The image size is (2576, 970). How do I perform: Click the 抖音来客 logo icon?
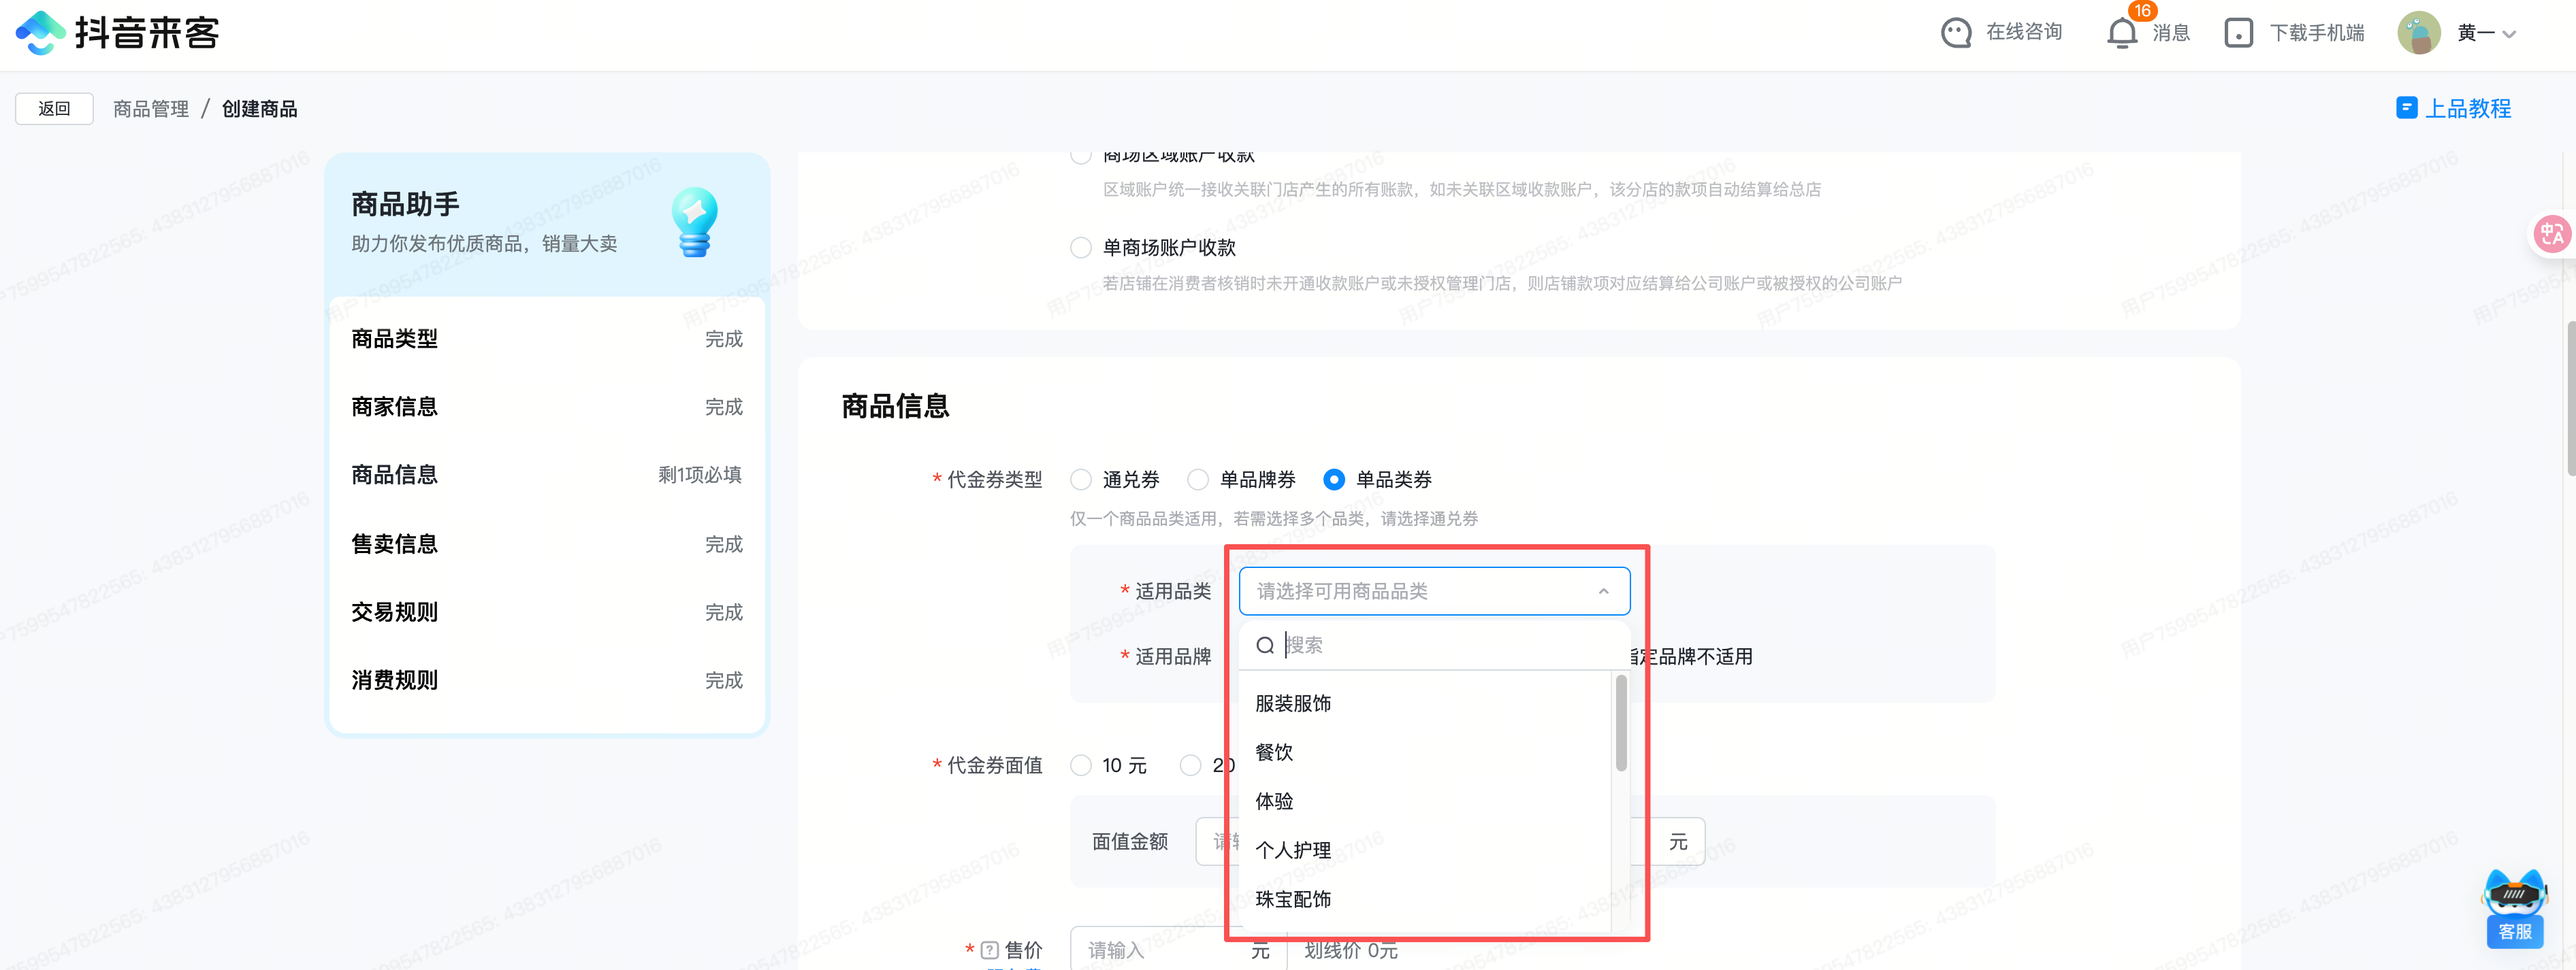(x=40, y=32)
